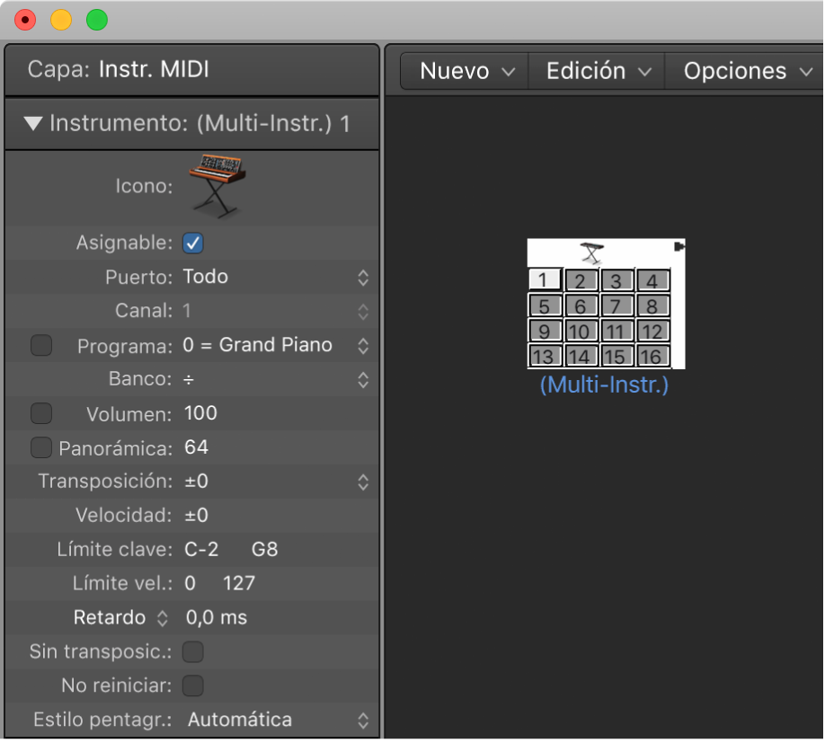Select sub-channel 10 in the Multi-Instr. grid

[x=581, y=331]
